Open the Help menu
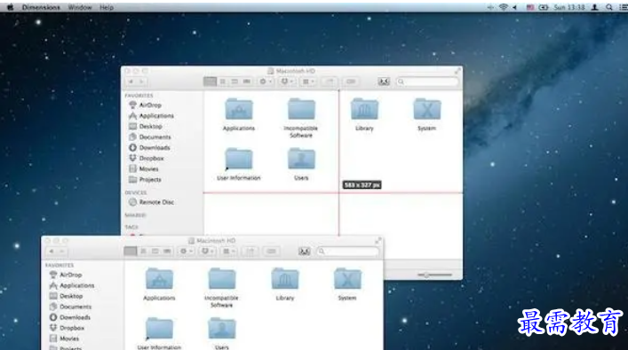 pyautogui.click(x=106, y=7)
